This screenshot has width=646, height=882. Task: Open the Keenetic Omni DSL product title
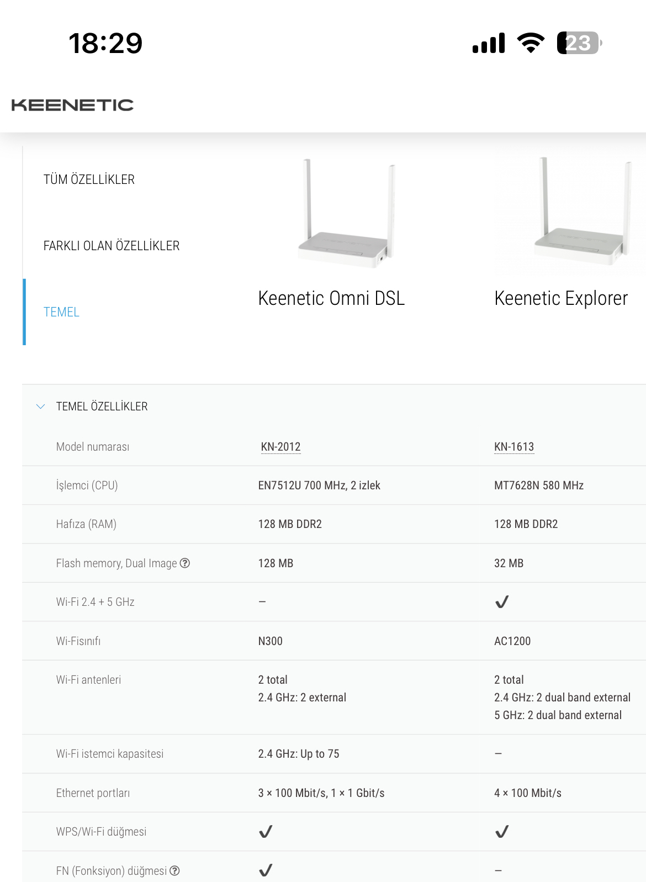click(331, 298)
